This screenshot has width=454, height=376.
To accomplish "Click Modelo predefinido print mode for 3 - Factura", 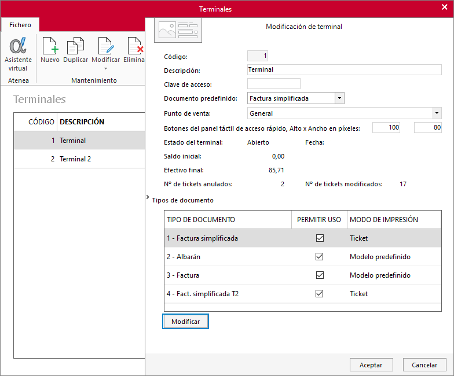I will point(380,275).
